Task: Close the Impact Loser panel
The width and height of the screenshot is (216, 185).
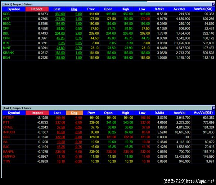Action: click(213, 108)
